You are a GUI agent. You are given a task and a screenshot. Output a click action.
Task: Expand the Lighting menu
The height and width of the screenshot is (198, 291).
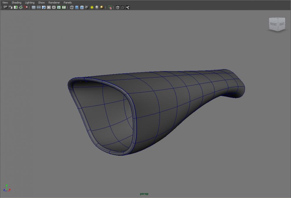tap(30, 3)
